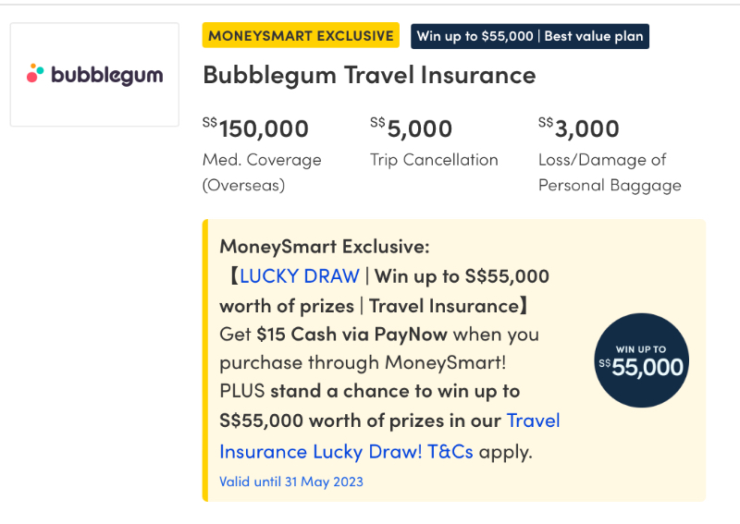Click the WIN UP TO 55,000 circle icon
Viewport: 740px width, 524px height.
(641, 360)
